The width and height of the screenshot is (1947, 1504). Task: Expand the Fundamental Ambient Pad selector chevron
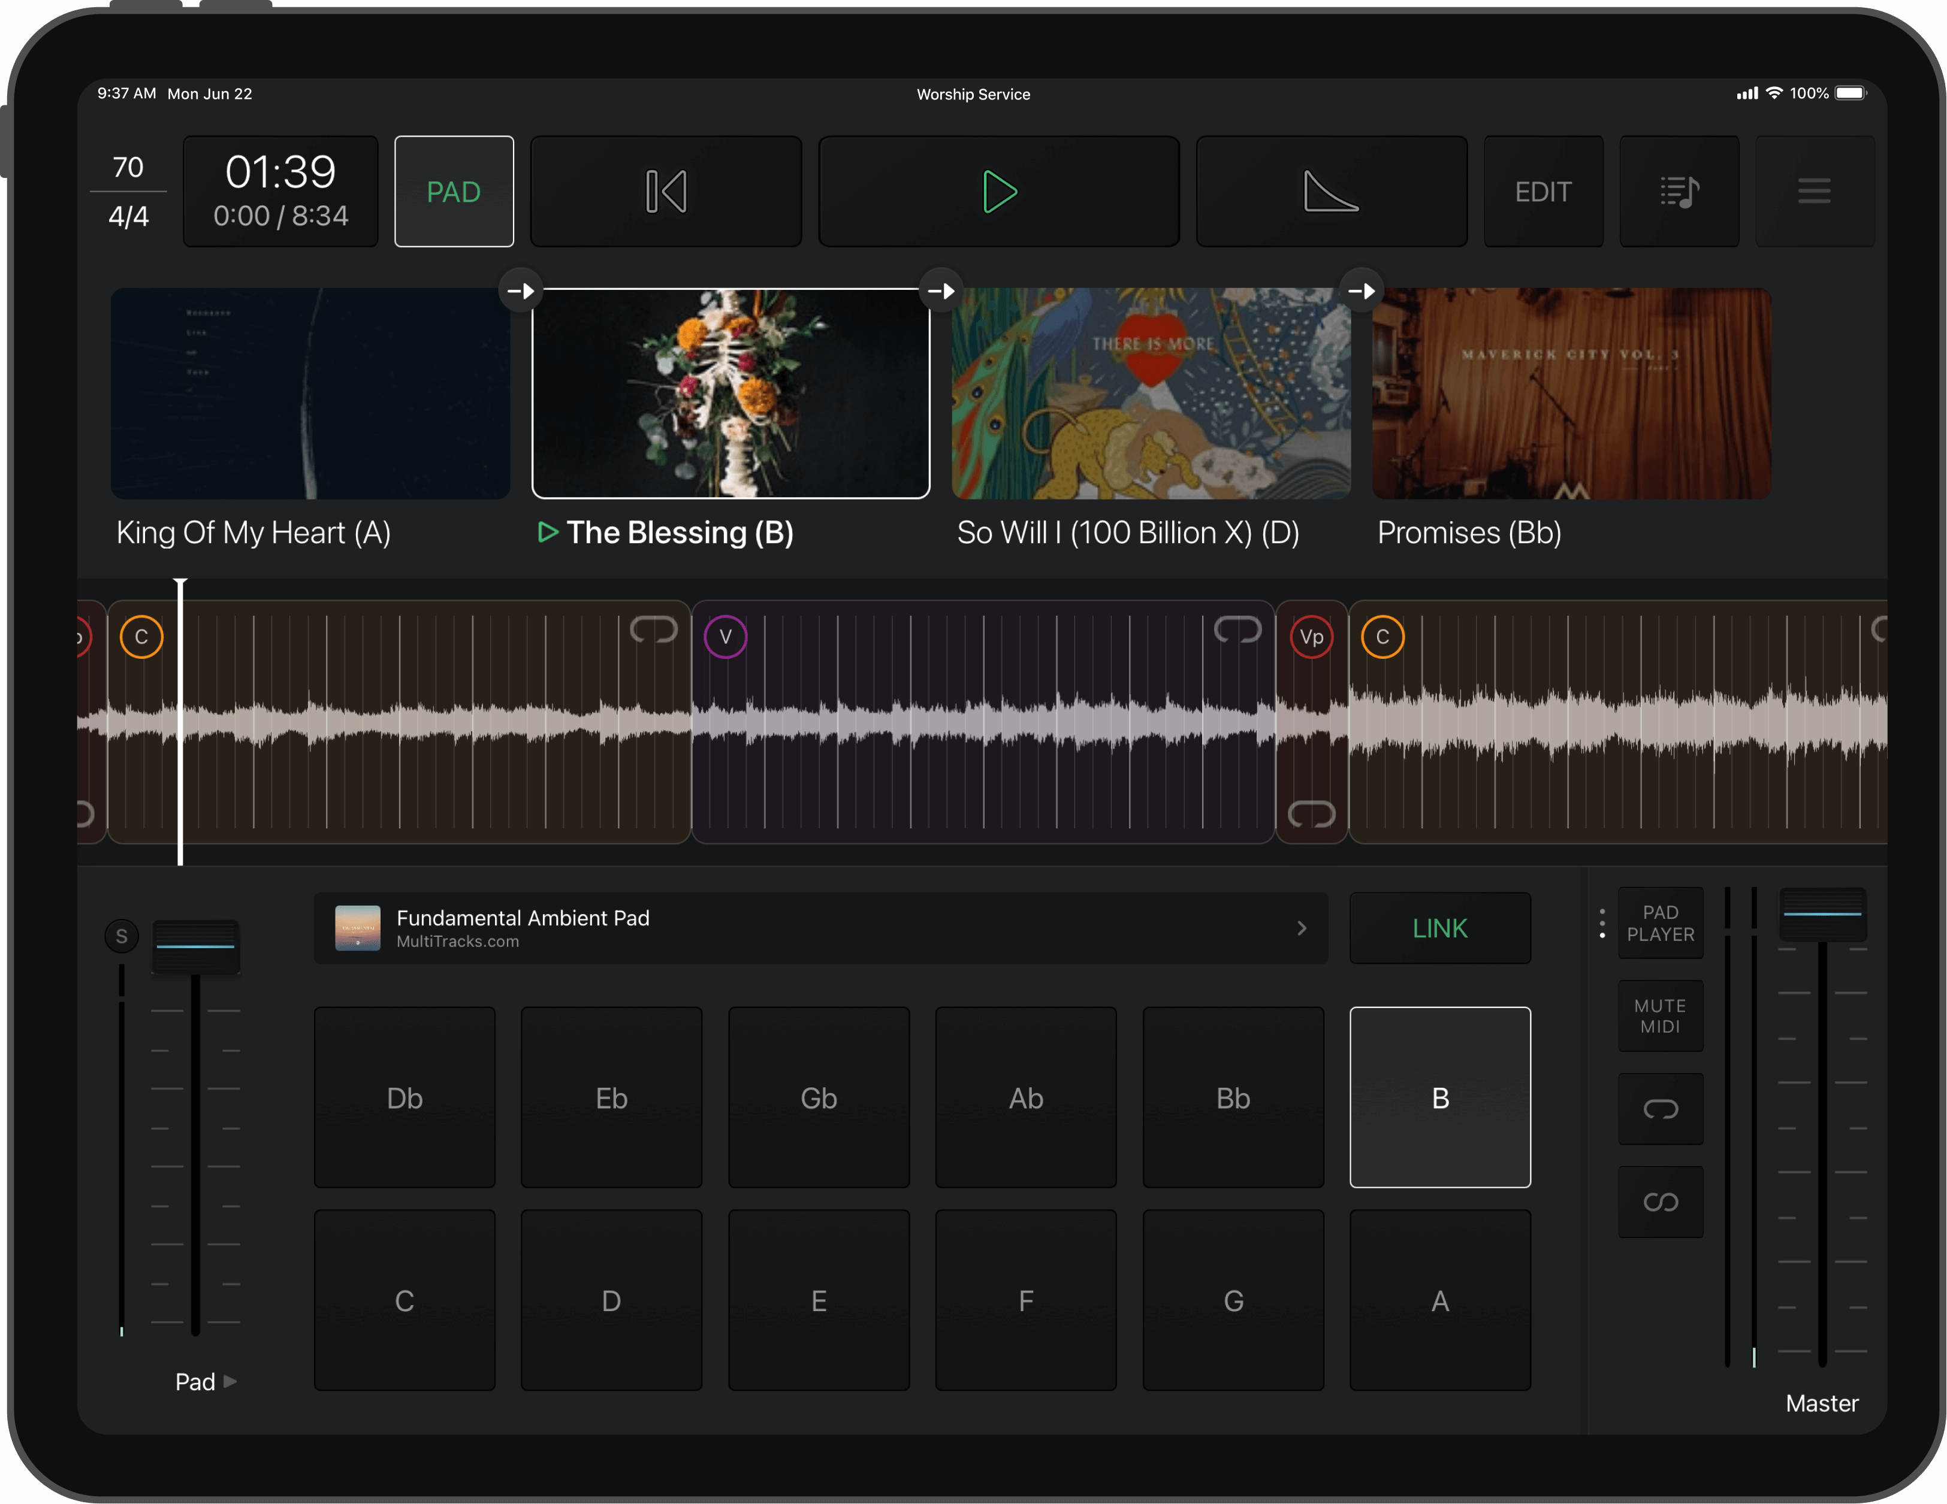tap(1302, 928)
